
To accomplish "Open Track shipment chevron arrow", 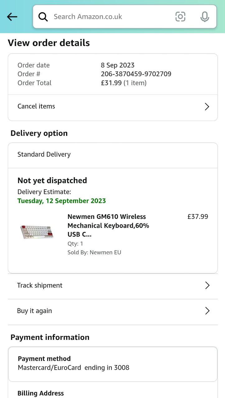I will coord(207,285).
